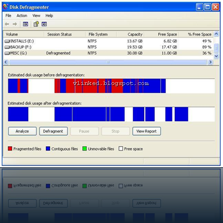Sort by the Session Status column header
The height and width of the screenshot is (223, 223).
click(x=64, y=34)
